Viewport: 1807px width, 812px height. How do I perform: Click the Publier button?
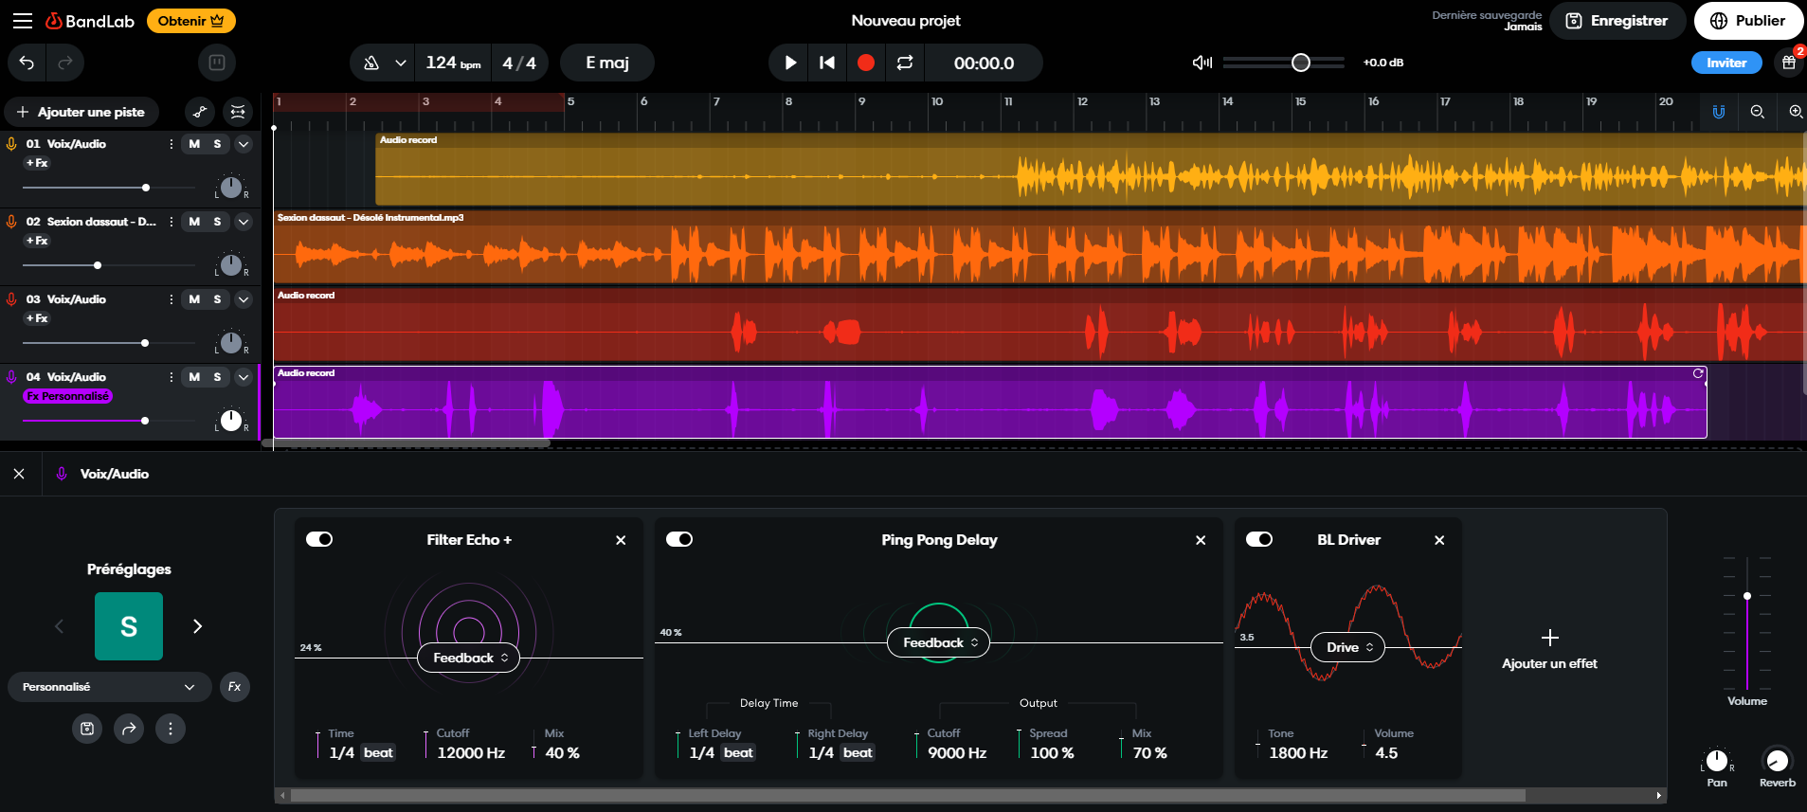click(1748, 21)
